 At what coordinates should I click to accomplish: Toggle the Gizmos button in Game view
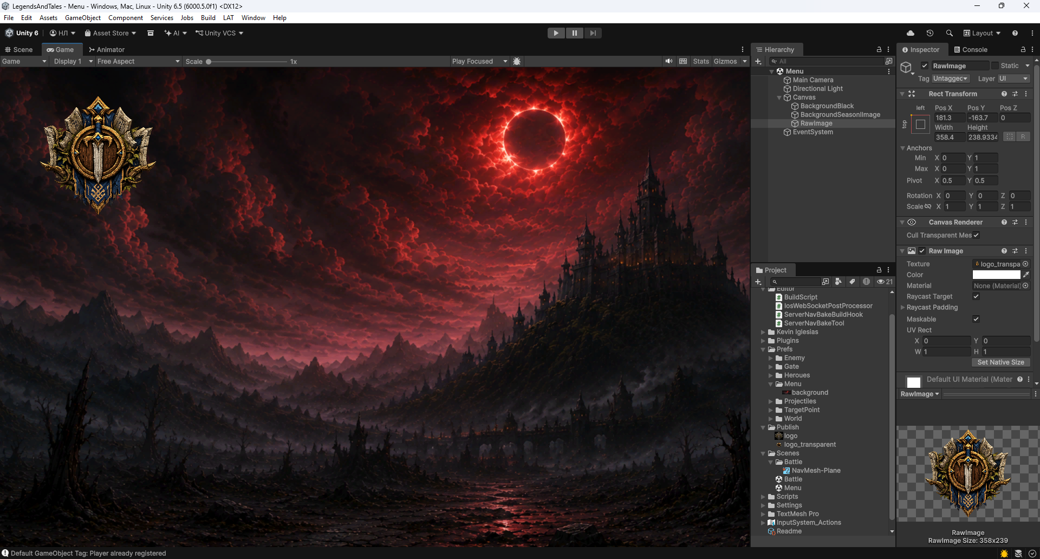tap(725, 61)
